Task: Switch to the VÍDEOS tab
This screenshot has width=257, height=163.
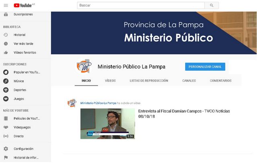Action: coord(110,81)
